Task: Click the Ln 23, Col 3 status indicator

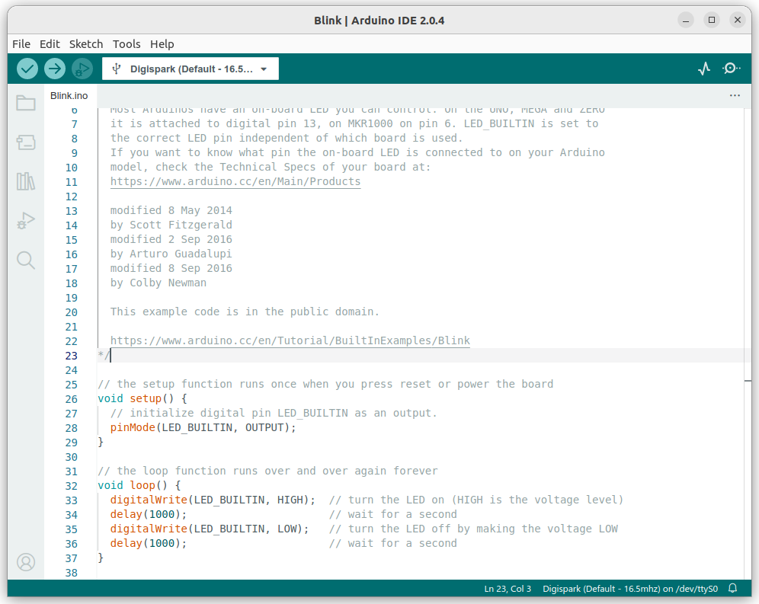Action: 508,589
